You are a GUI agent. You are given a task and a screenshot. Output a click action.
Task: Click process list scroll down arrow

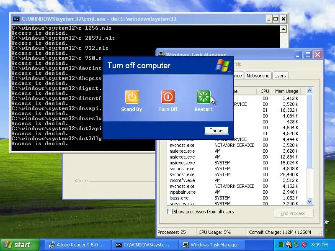[x=309, y=201]
